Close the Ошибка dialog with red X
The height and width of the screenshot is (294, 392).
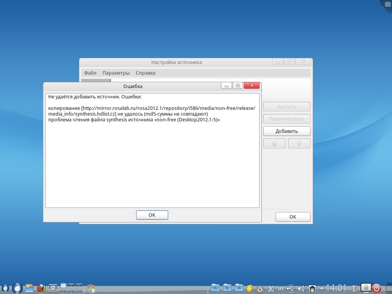coord(252,85)
